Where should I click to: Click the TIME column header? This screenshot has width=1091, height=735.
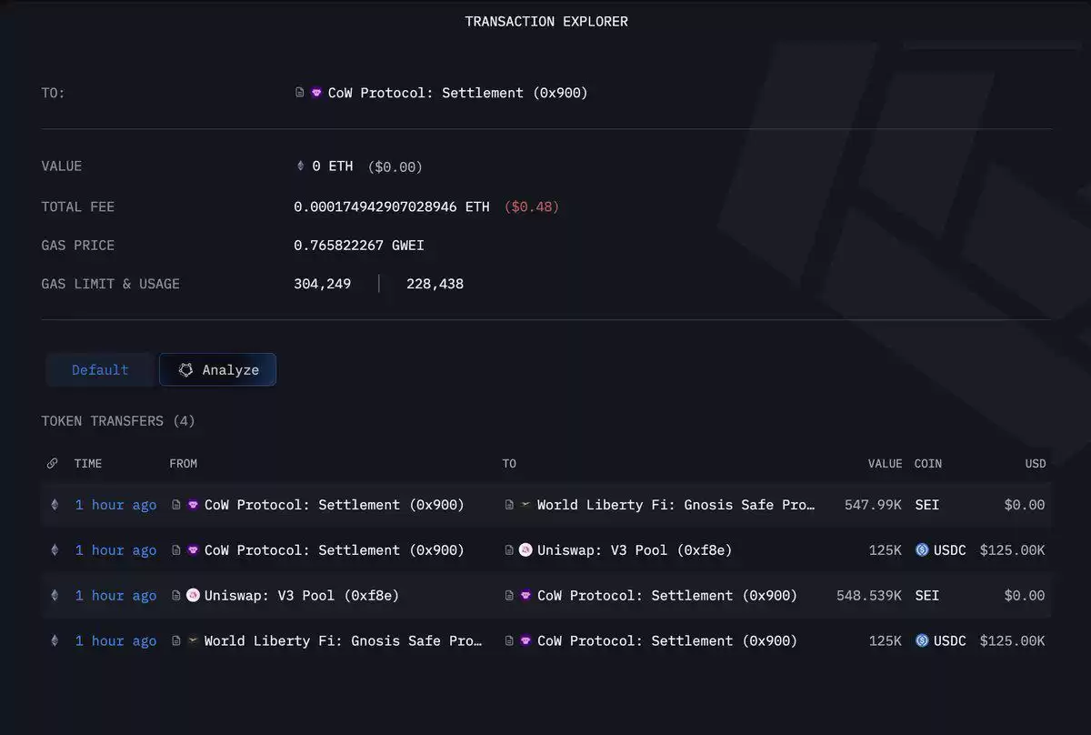coord(88,464)
